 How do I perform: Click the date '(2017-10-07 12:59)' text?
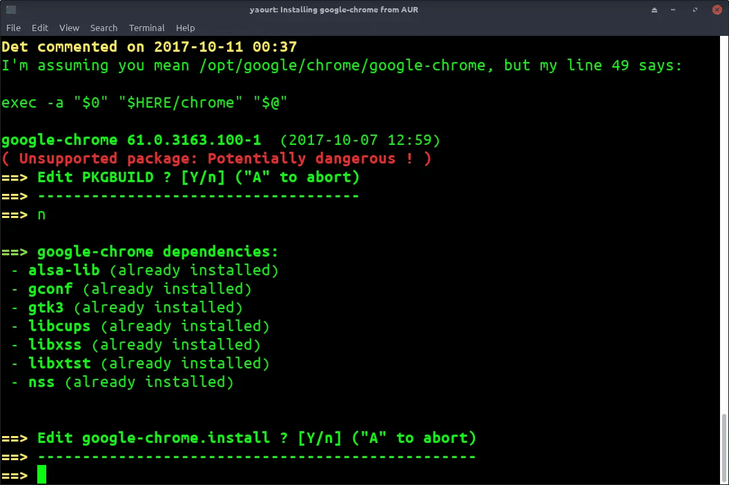(x=360, y=140)
